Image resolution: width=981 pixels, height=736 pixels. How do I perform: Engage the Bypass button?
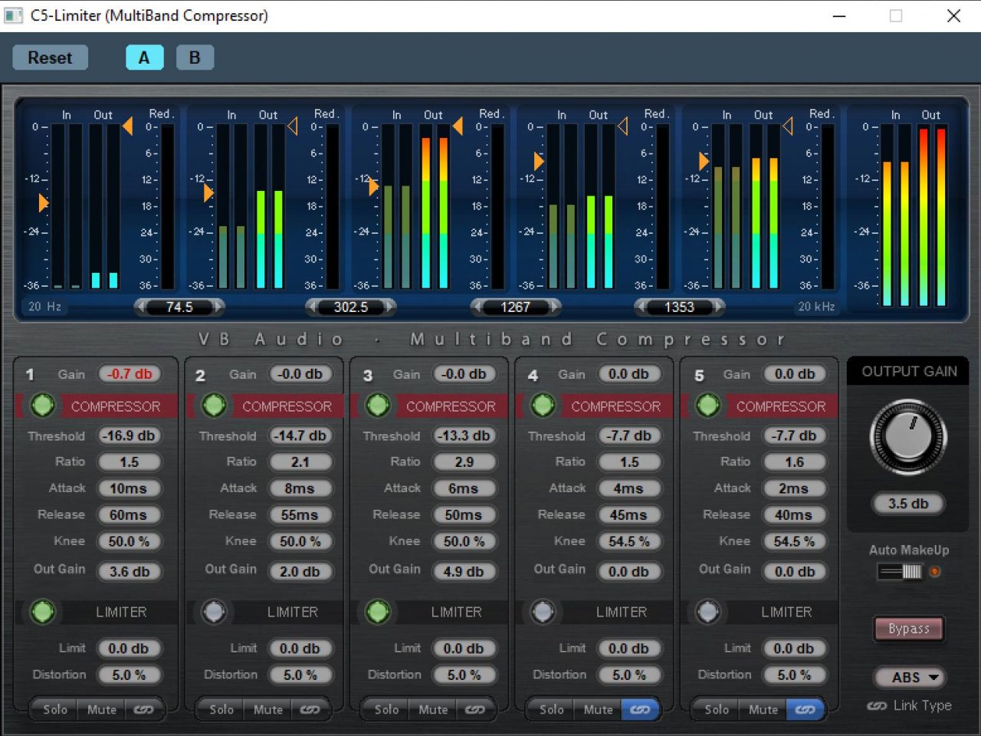[909, 629]
